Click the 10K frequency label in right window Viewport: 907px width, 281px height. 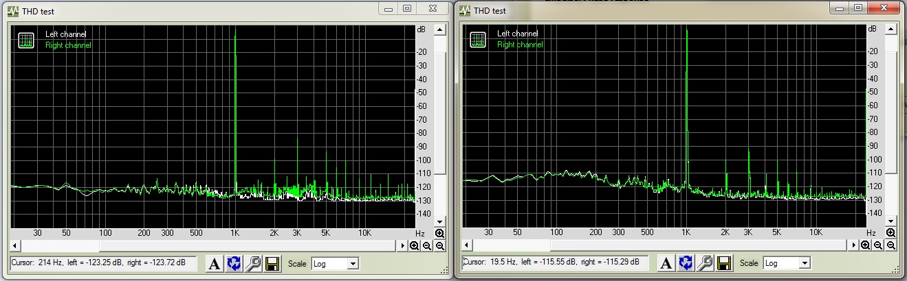tap(816, 232)
